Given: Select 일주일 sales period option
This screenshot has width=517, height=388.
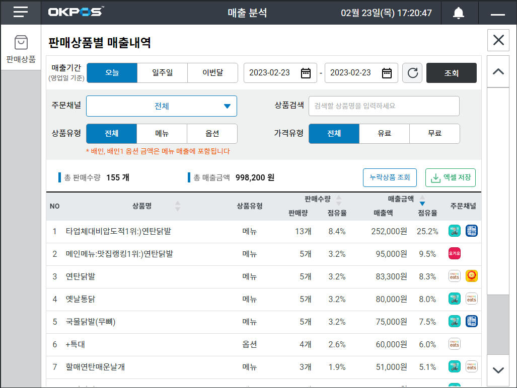Looking at the screenshot, I should [162, 73].
